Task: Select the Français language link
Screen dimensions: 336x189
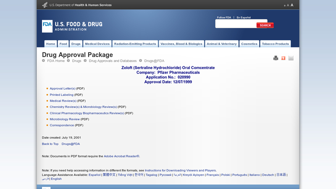Action: [213, 175]
